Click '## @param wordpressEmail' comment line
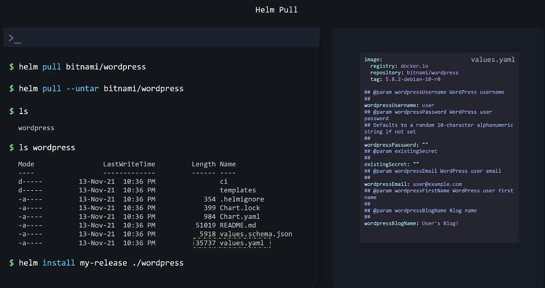 pyautogui.click(x=433, y=171)
